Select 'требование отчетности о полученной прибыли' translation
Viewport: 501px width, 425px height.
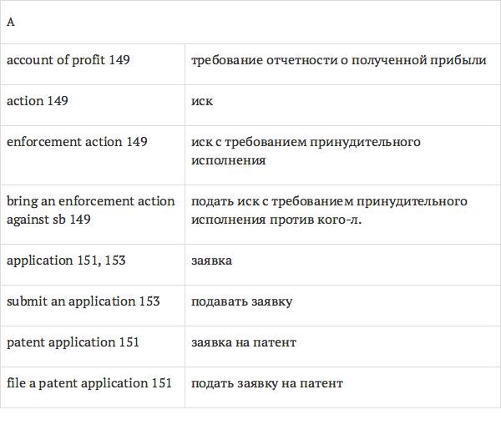[338, 61]
